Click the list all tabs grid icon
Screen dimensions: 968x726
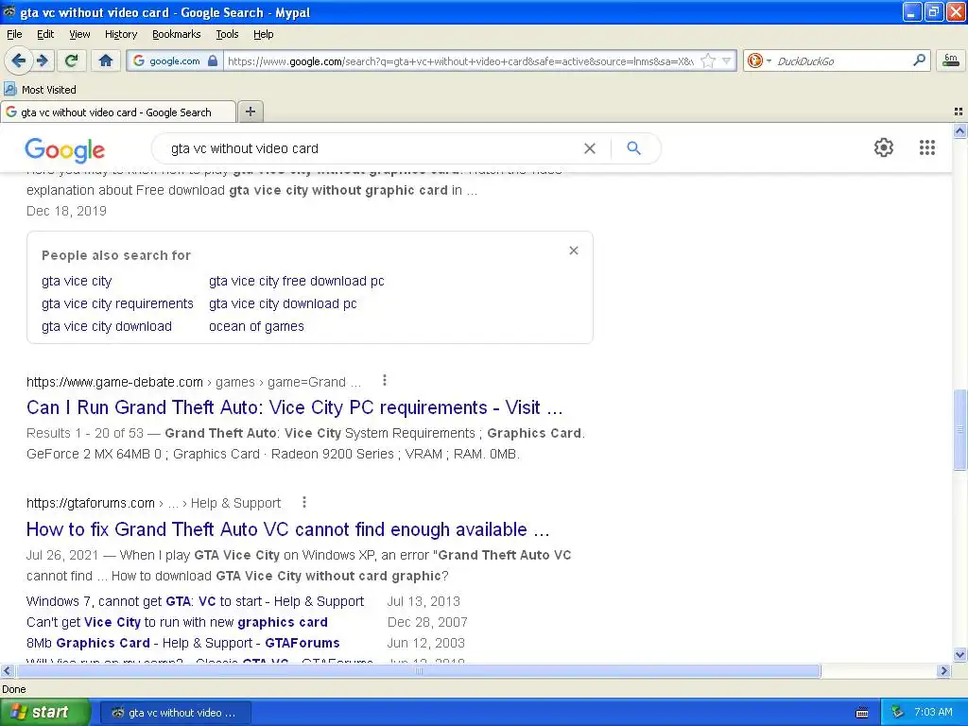(959, 112)
